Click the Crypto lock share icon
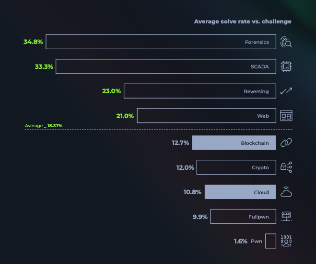Screen dimensions: 316x264 click(286, 167)
